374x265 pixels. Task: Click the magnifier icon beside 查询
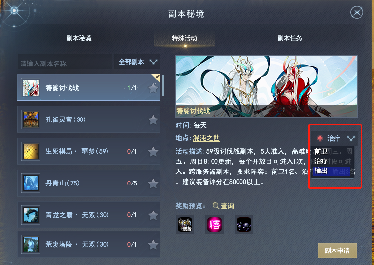coord(215,206)
